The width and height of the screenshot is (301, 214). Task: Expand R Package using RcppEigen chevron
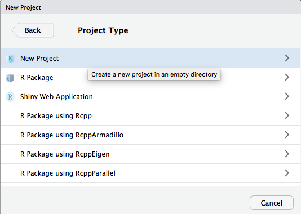click(287, 154)
